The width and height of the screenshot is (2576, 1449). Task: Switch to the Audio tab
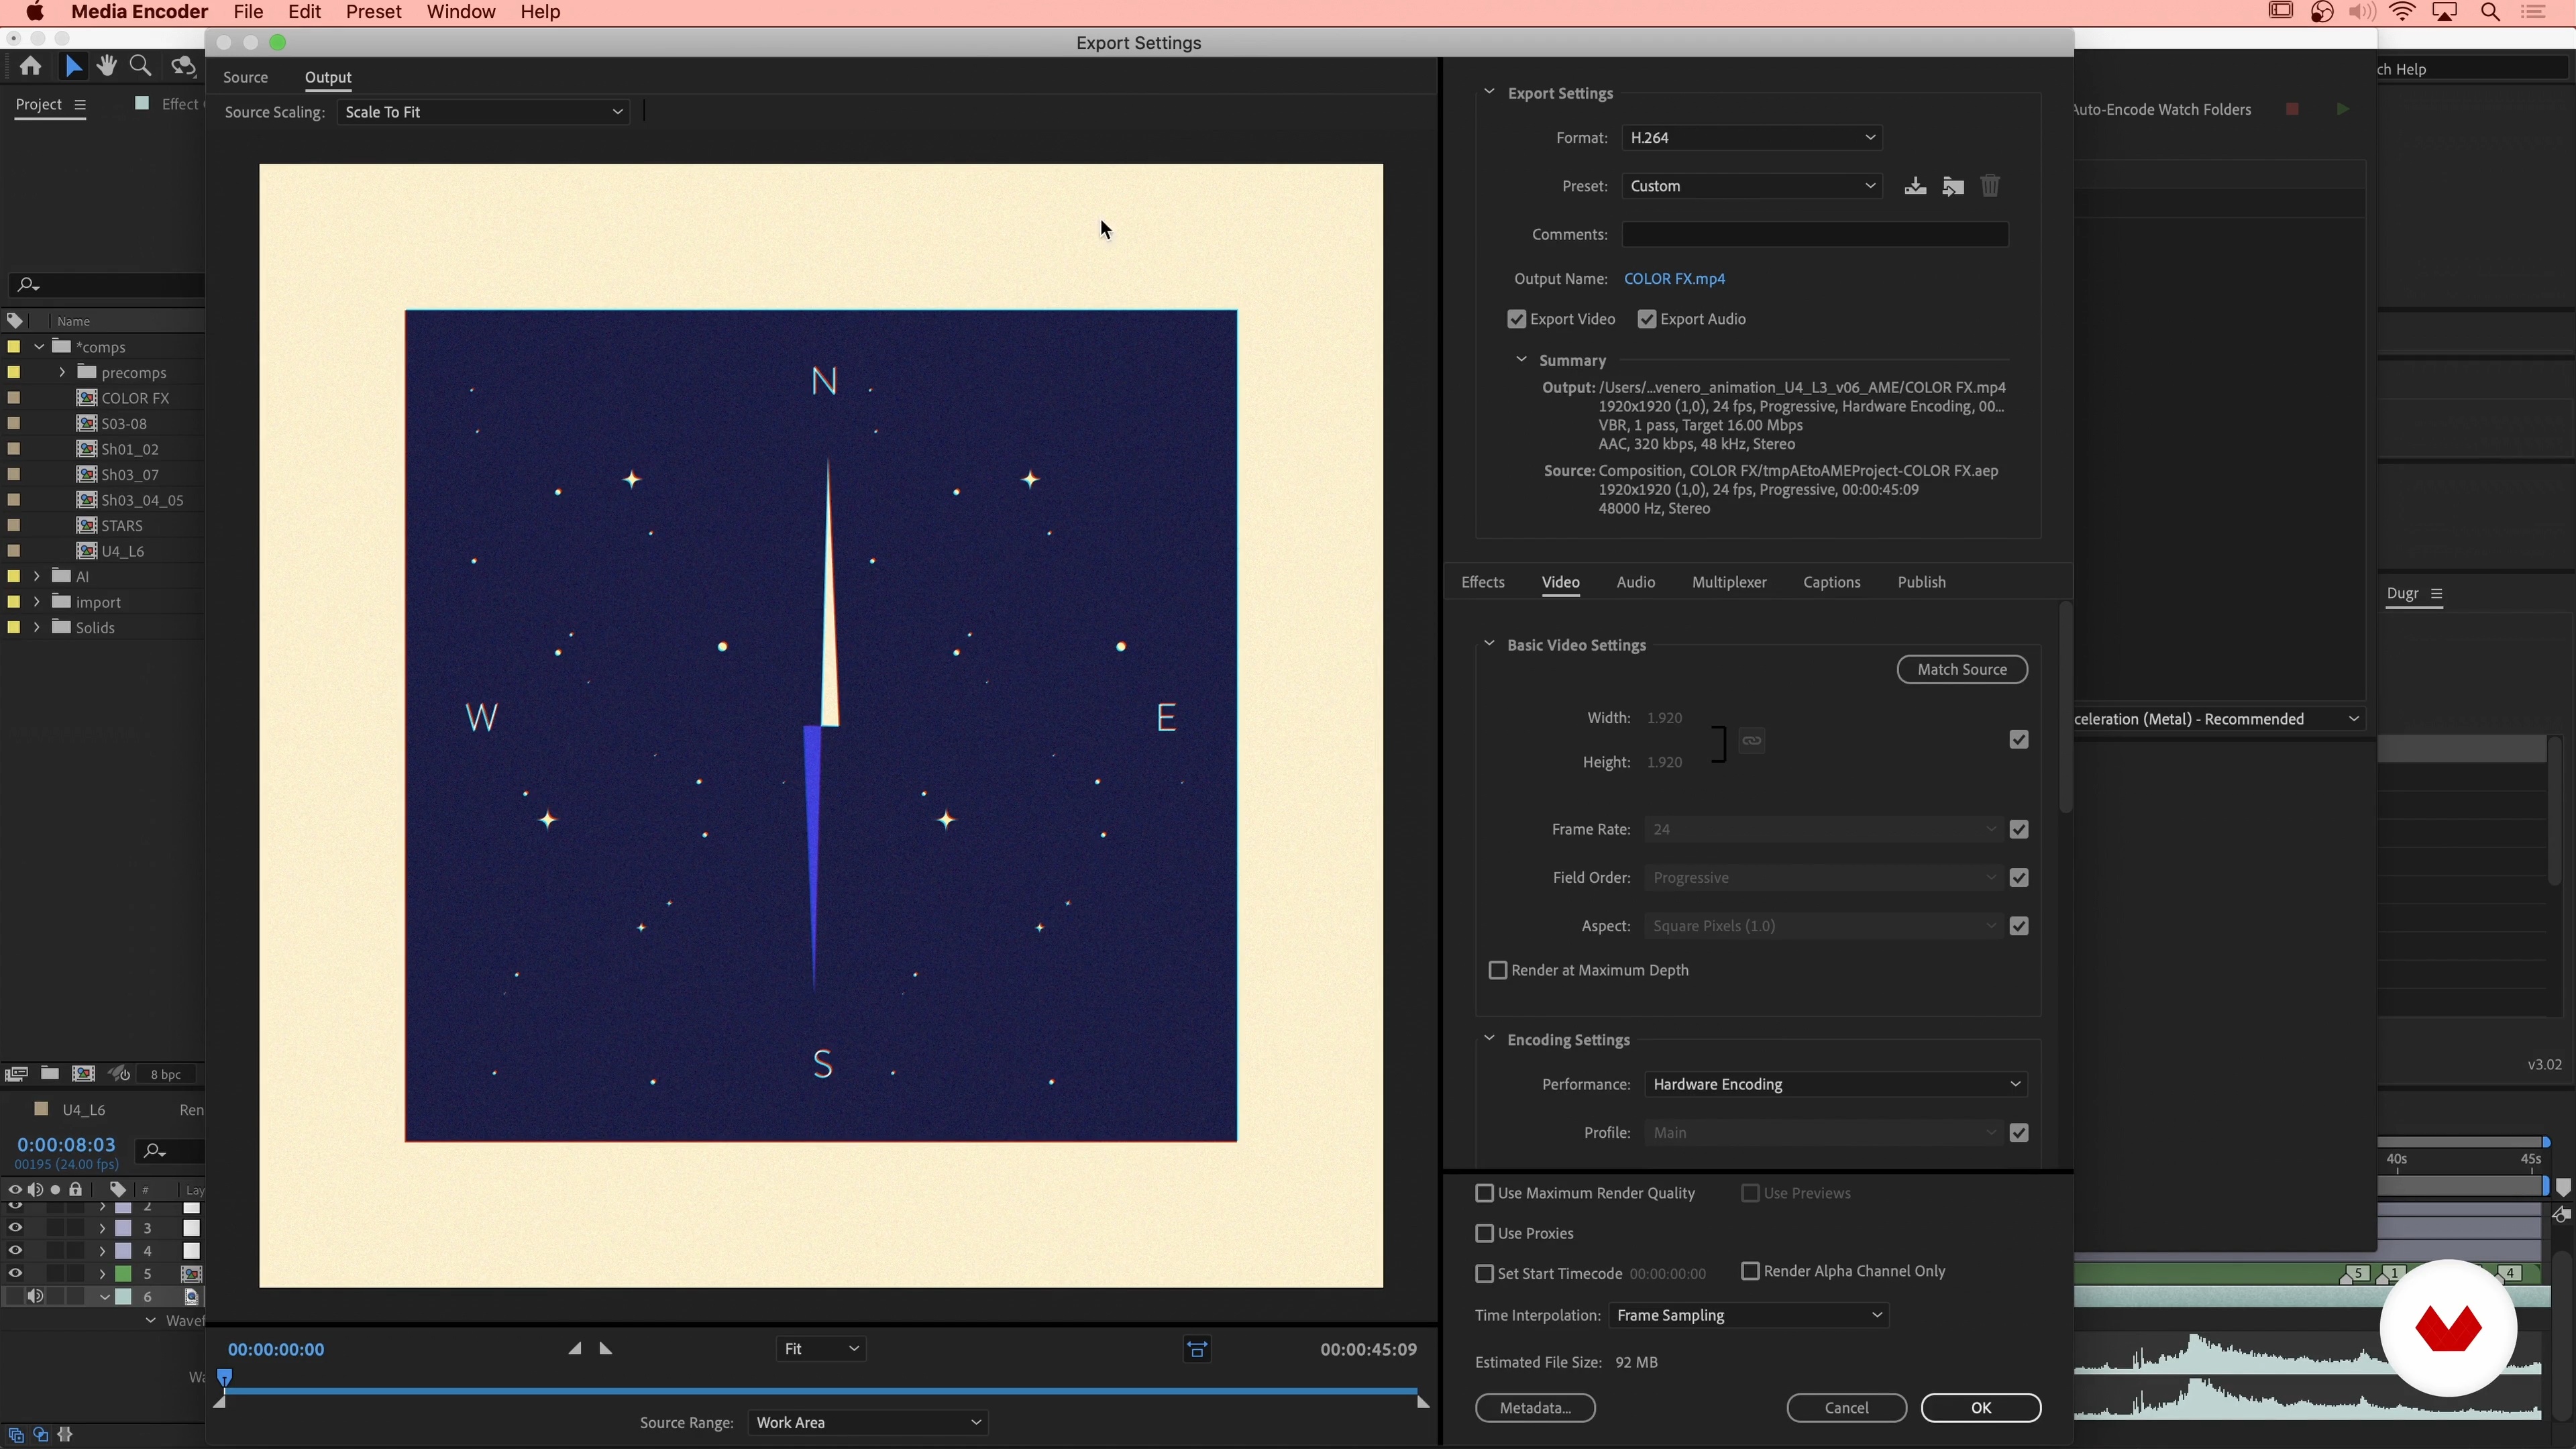(x=1636, y=582)
